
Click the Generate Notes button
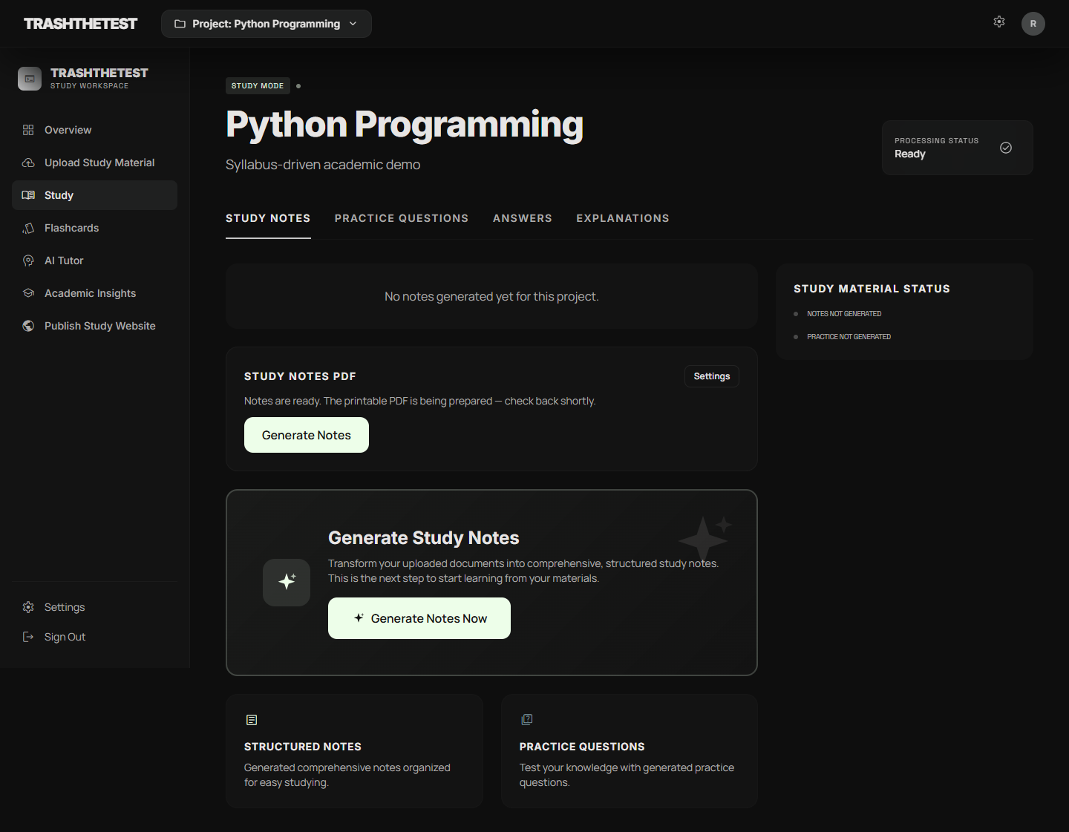coord(307,435)
